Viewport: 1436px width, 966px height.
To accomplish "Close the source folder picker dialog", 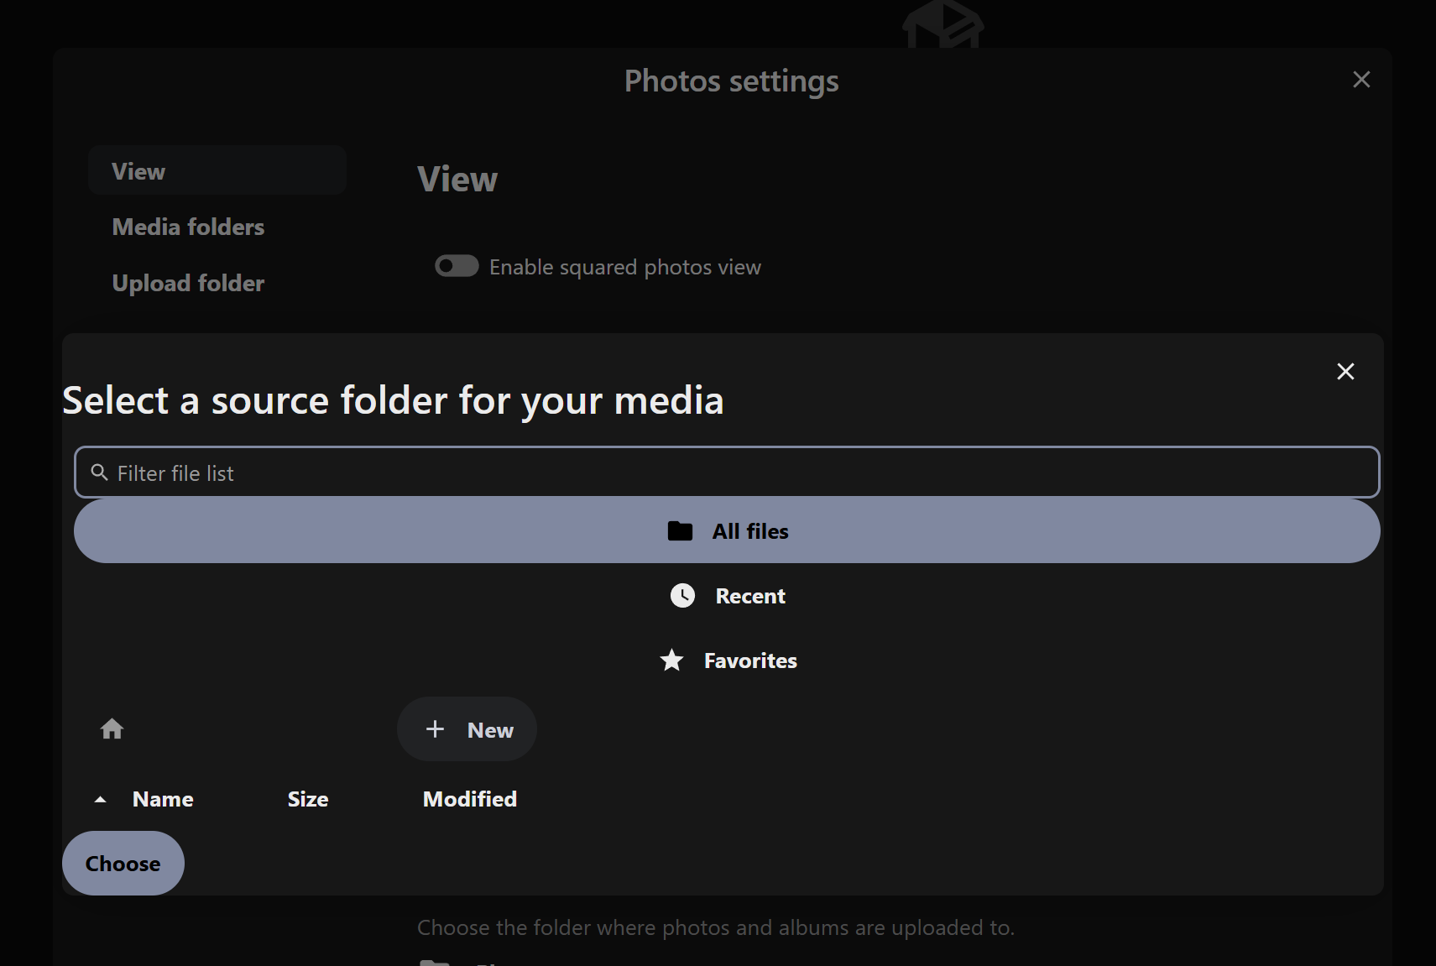I will 1345,372.
